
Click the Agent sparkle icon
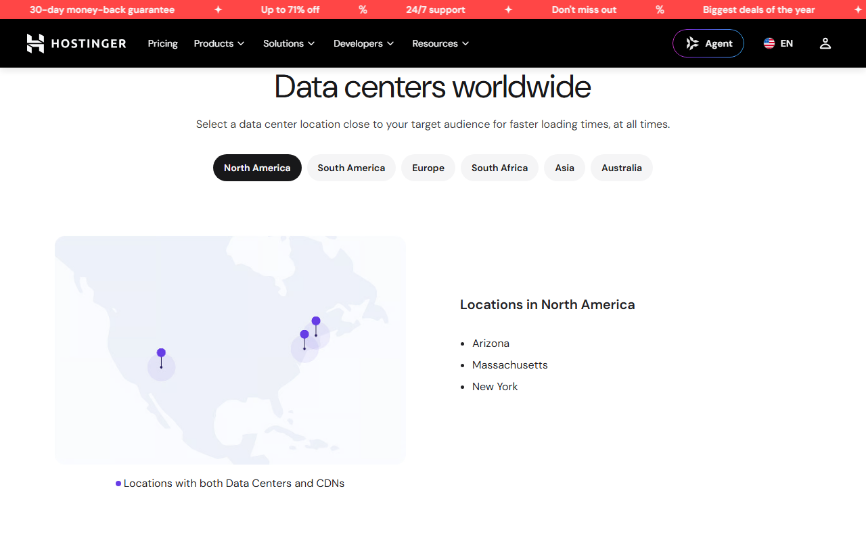(x=692, y=43)
